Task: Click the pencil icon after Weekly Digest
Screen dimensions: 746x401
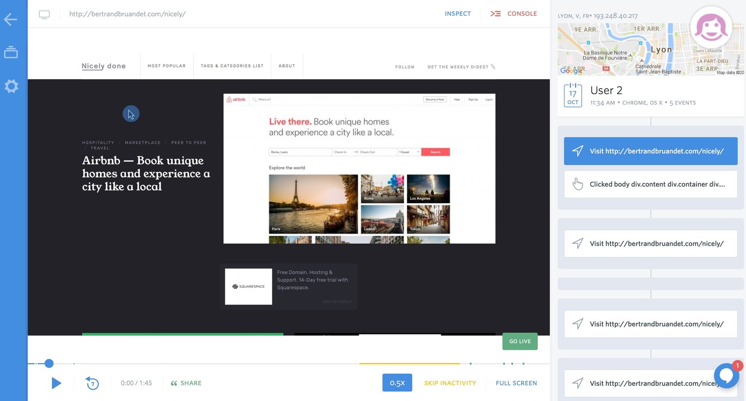Action: pos(492,67)
